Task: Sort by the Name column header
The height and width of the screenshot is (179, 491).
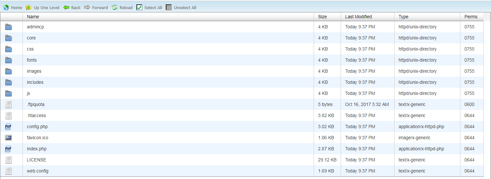Action: point(168,17)
